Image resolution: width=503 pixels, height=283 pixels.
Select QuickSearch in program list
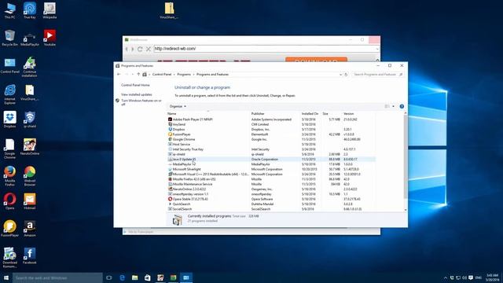click(270, 204)
